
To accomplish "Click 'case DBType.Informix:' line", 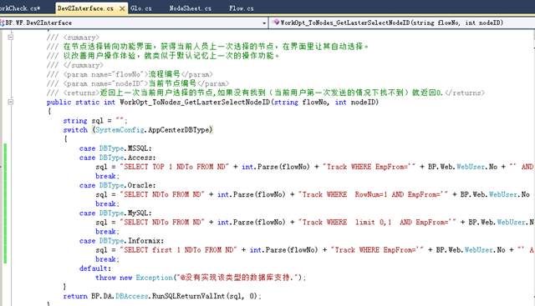I will point(121,241).
